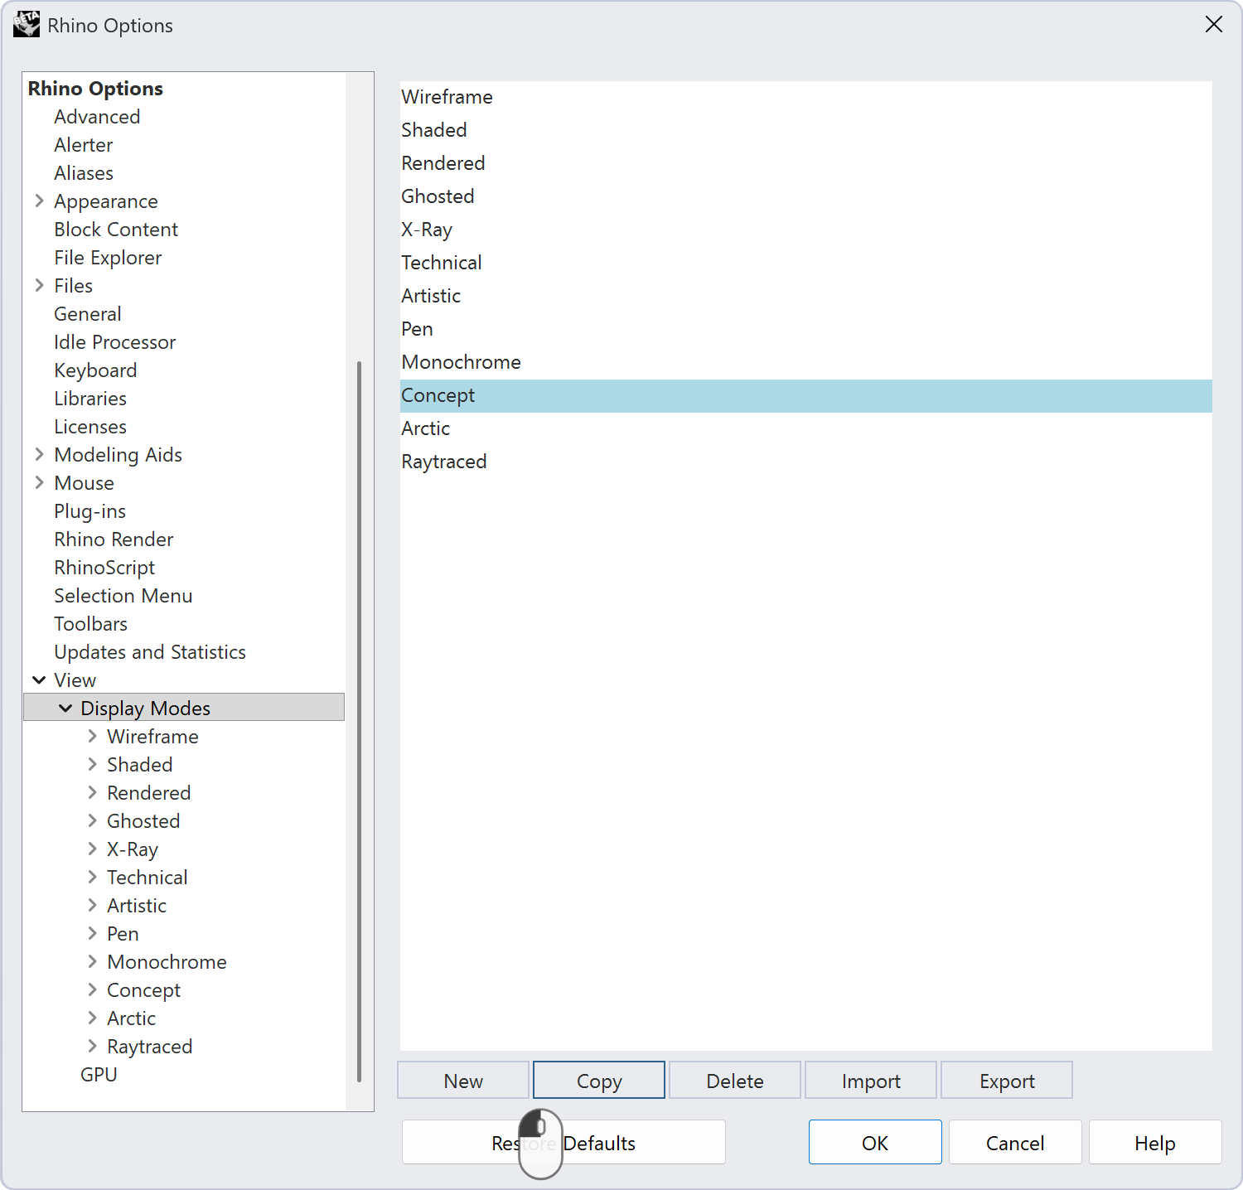The image size is (1243, 1190).
Task: Collapse the Display Modes node arrow
Action: click(65, 709)
